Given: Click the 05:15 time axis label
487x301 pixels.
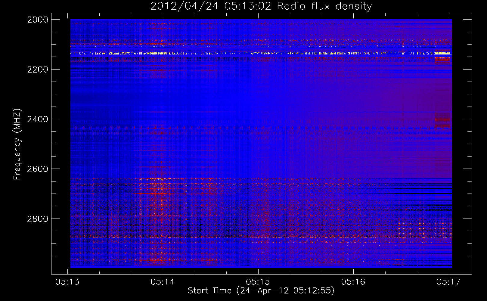Looking at the screenshot, I should tap(258, 282).
